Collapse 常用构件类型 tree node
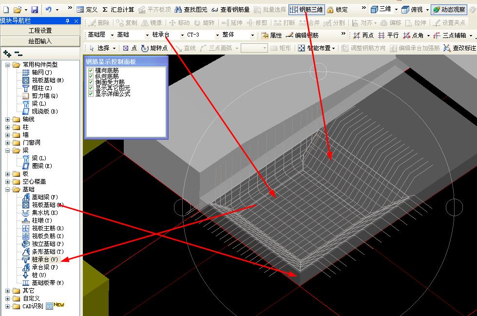 (x=8, y=65)
